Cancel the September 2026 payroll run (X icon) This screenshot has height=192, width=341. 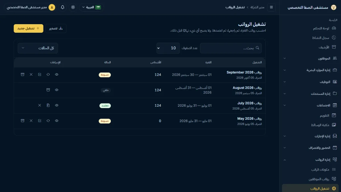(x=31, y=75)
